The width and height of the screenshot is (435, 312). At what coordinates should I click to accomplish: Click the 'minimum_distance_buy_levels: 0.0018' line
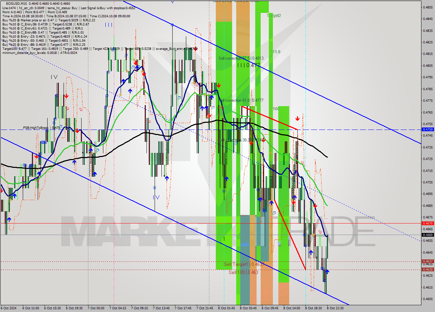point(40,53)
